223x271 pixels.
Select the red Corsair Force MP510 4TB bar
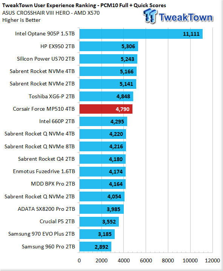point(106,109)
